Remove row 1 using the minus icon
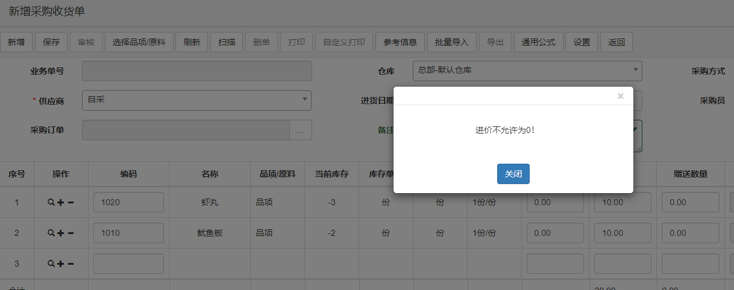734x290 pixels. (71, 203)
